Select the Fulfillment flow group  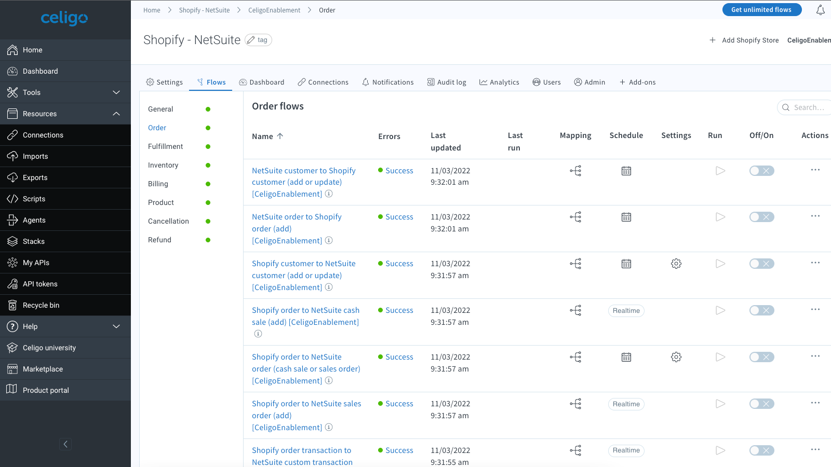coord(165,146)
